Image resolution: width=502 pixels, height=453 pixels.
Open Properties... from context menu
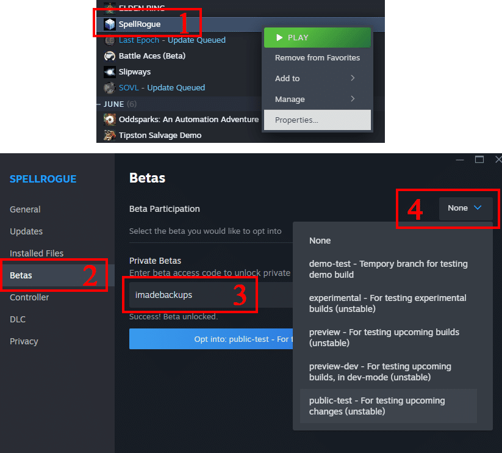317,120
